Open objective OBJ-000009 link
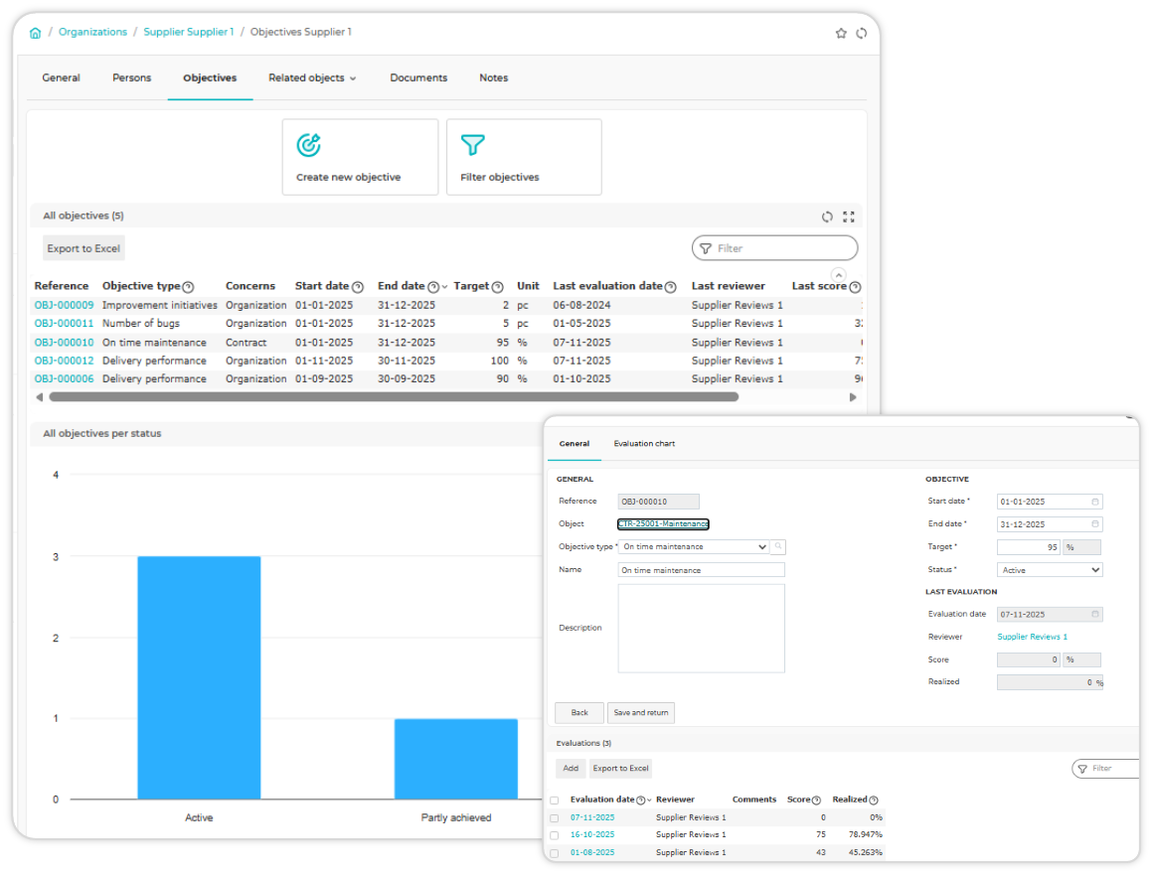 click(64, 305)
